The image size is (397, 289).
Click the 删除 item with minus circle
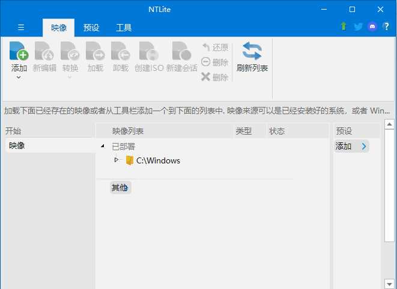215,62
